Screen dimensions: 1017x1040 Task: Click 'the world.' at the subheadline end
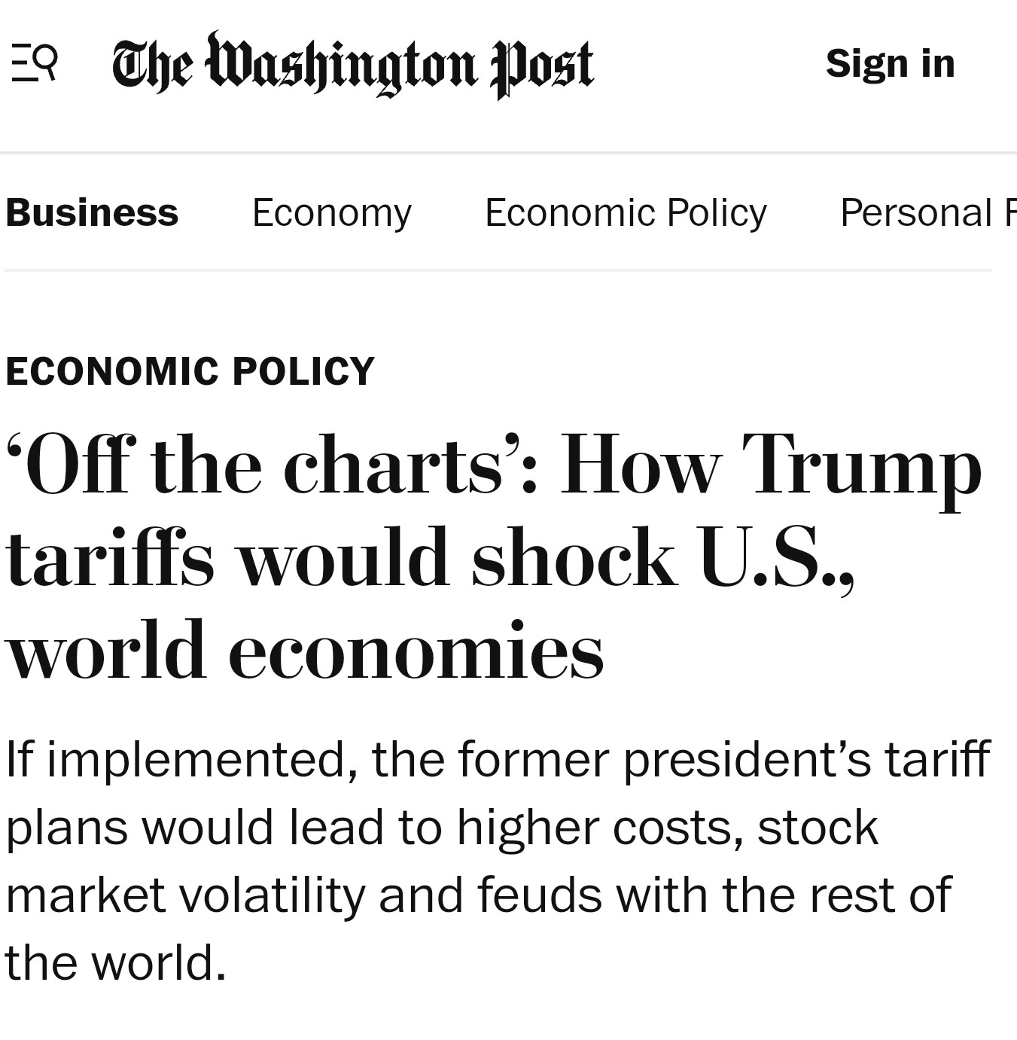116,962
